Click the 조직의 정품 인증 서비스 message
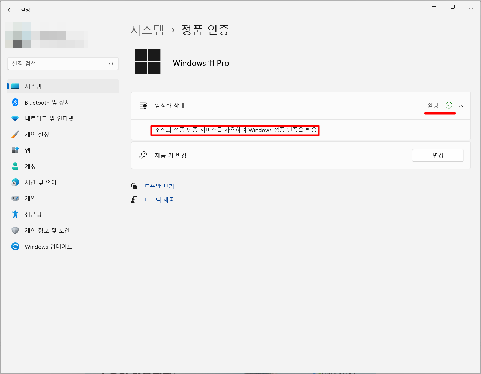The image size is (481, 374). (235, 130)
